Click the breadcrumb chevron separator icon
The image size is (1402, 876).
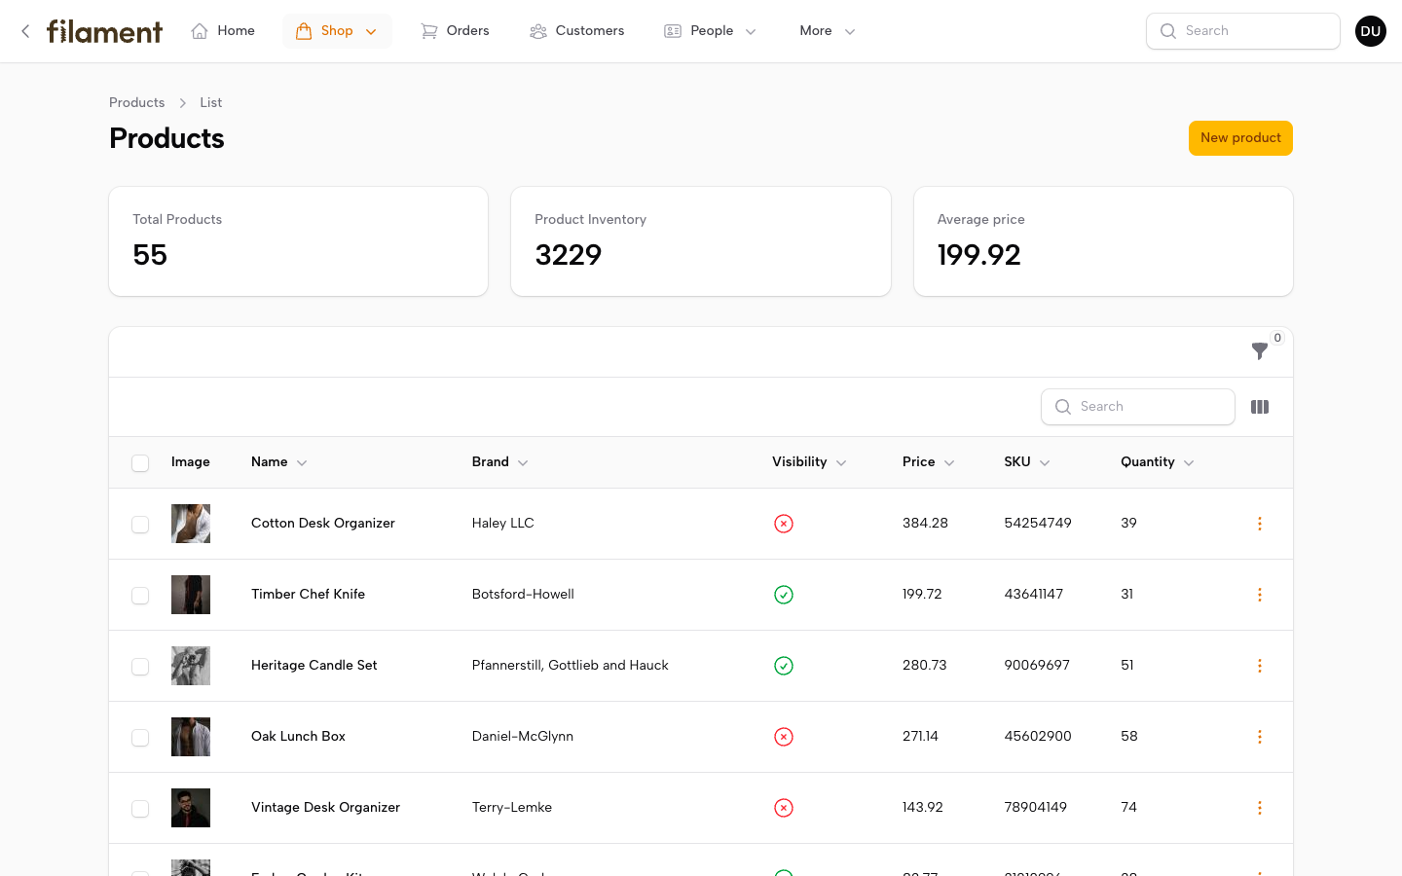(182, 103)
